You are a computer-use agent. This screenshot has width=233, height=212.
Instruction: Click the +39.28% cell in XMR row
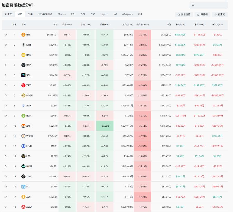(x=105, y=126)
